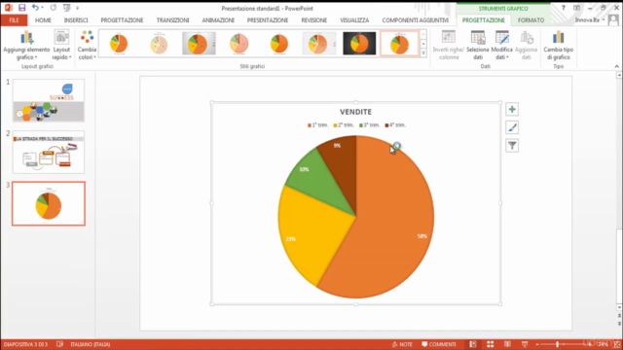Viewport: 623px width, 350px height.
Task: Select slide 1 thumbnail
Action: pos(49,100)
